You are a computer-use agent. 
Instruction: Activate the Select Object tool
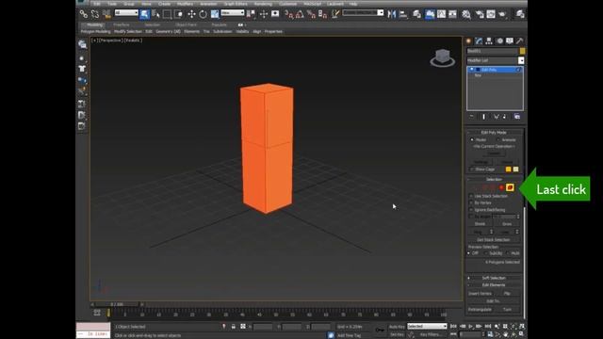click(144, 14)
